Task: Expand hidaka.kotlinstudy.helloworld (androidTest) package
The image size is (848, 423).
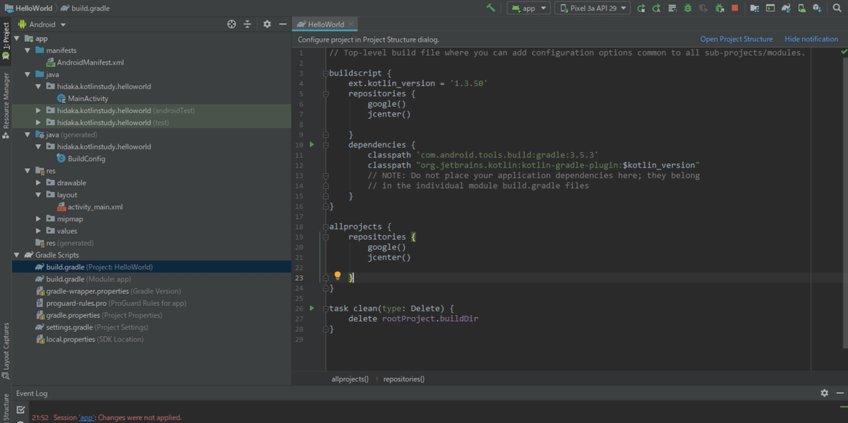Action: coord(40,111)
